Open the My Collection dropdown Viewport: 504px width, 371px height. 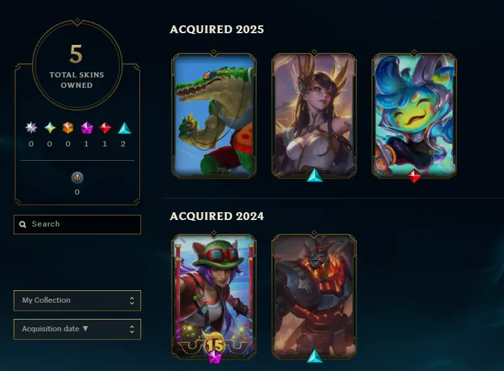click(x=77, y=301)
